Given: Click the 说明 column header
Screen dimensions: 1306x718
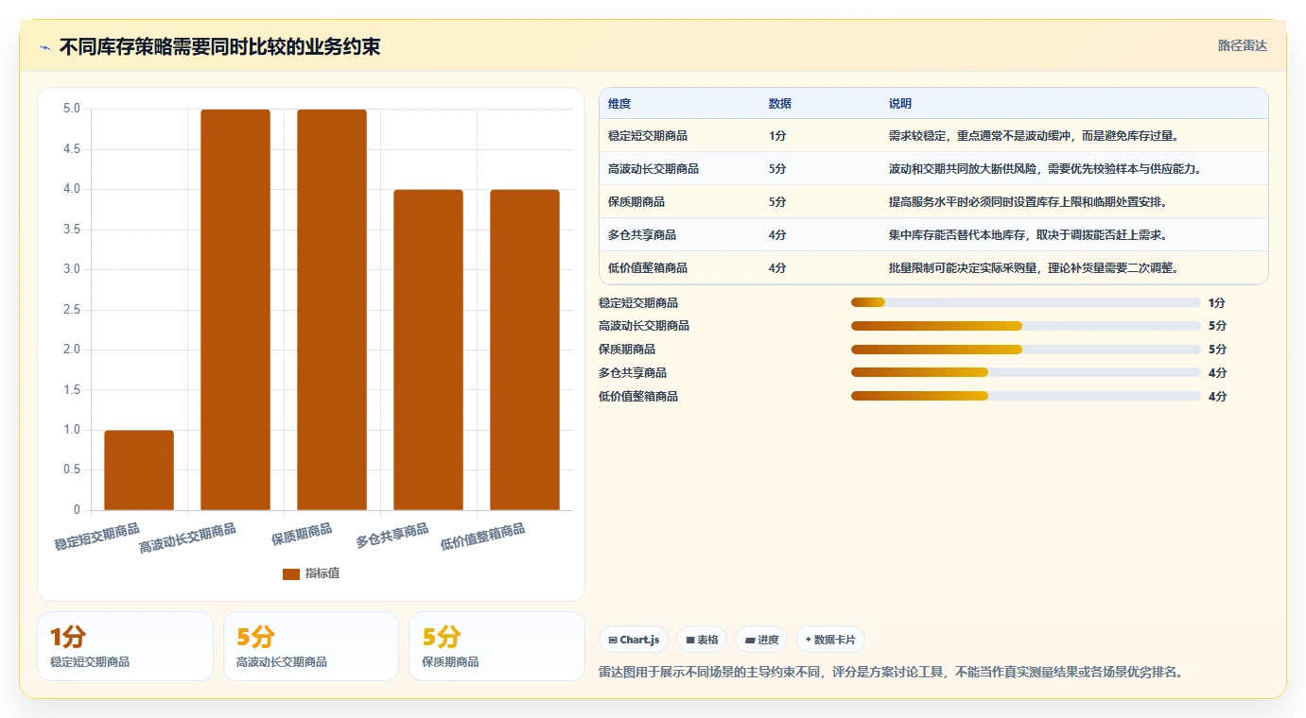Looking at the screenshot, I should [900, 103].
